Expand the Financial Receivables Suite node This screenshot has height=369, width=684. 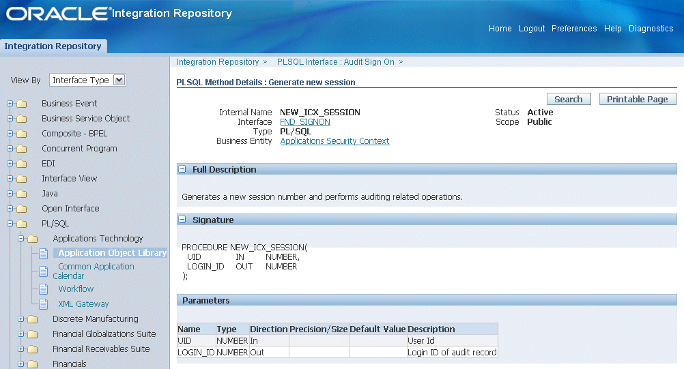20,349
